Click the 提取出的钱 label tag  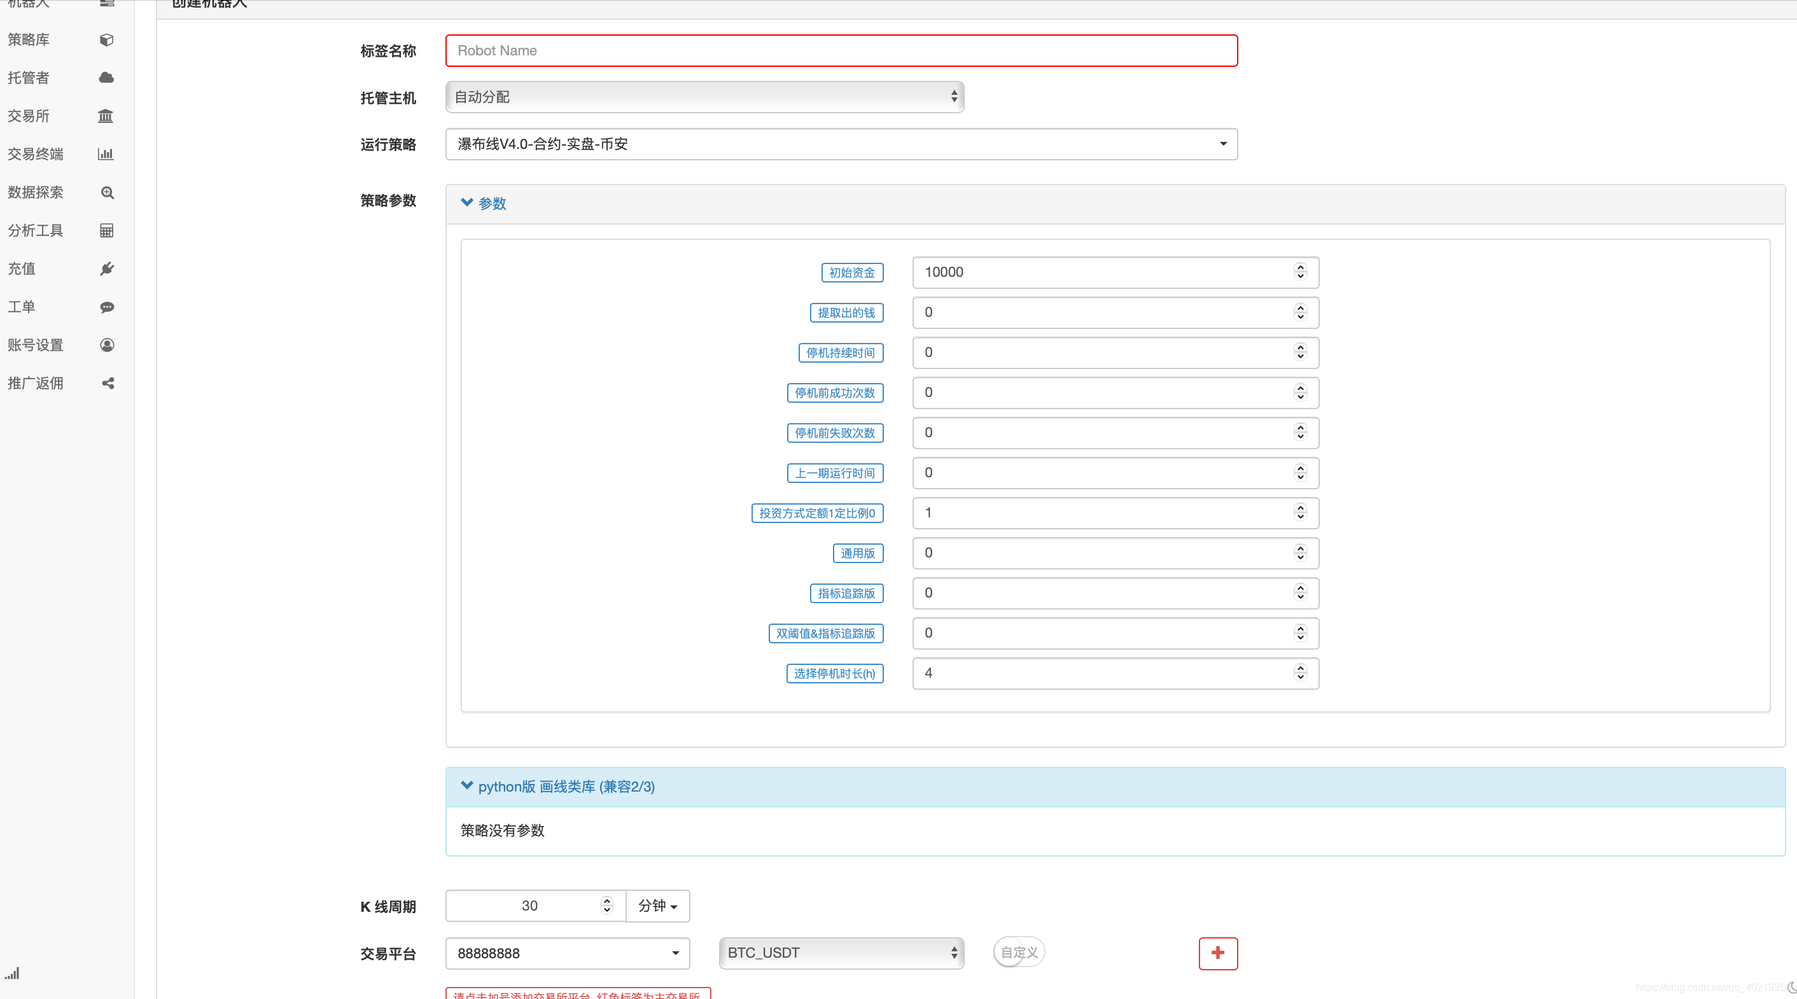coord(846,312)
